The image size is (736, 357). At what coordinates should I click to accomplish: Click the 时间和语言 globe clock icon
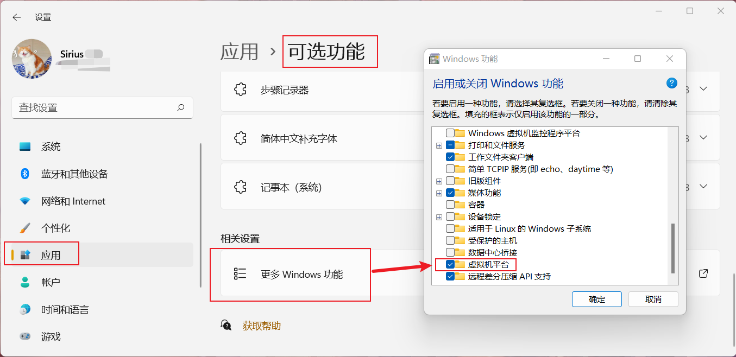25,309
